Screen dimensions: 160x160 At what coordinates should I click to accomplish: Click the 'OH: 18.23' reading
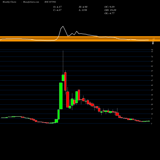tap(110, 10)
